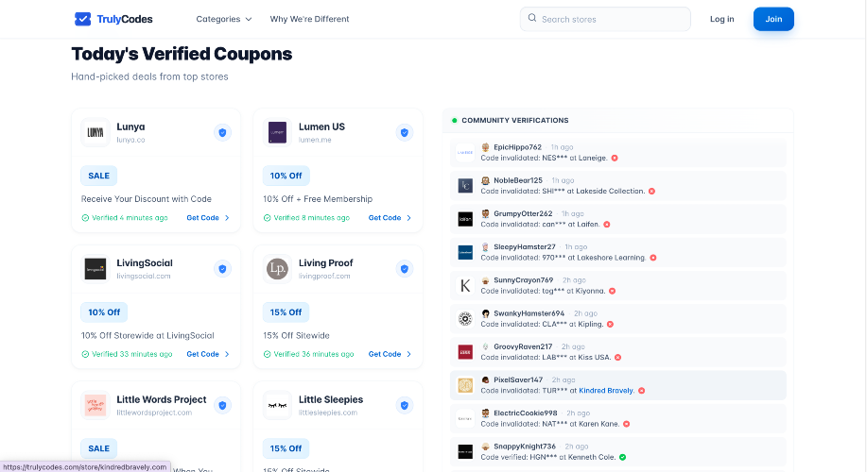
Task: Open the Lumen US store logo
Action: (277, 132)
